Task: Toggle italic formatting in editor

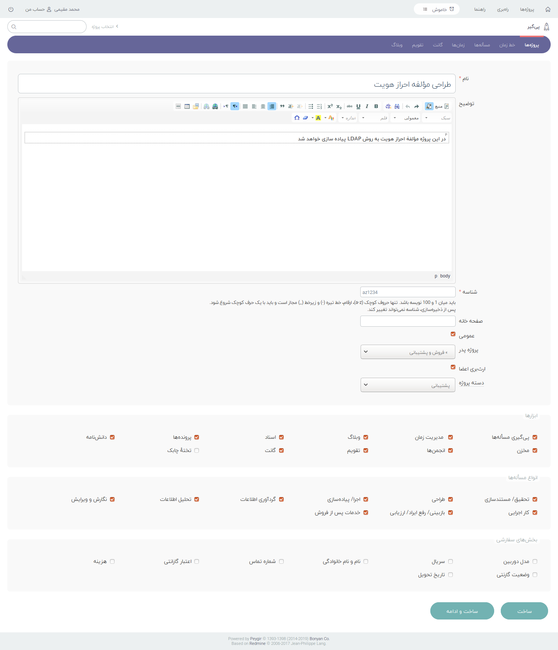Action: (x=367, y=106)
